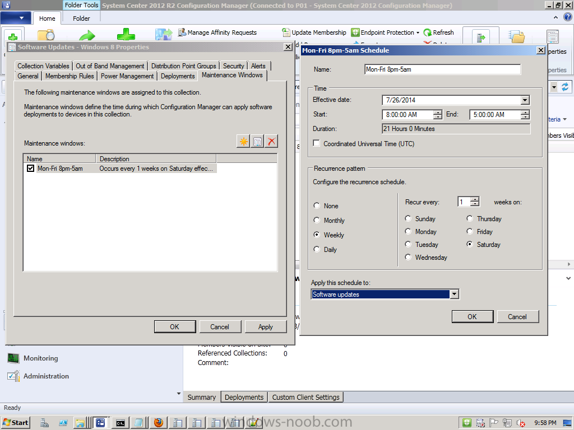
Task: Select the Monthly recurrence option
Action: pyautogui.click(x=317, y=220)
